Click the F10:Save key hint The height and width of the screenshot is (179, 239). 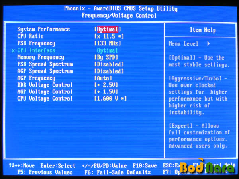(145, 166)
